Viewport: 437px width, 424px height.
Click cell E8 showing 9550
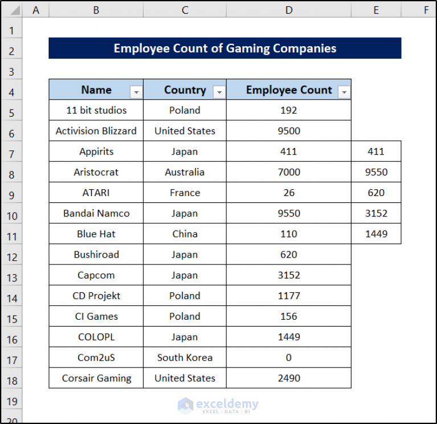(376, 172)
